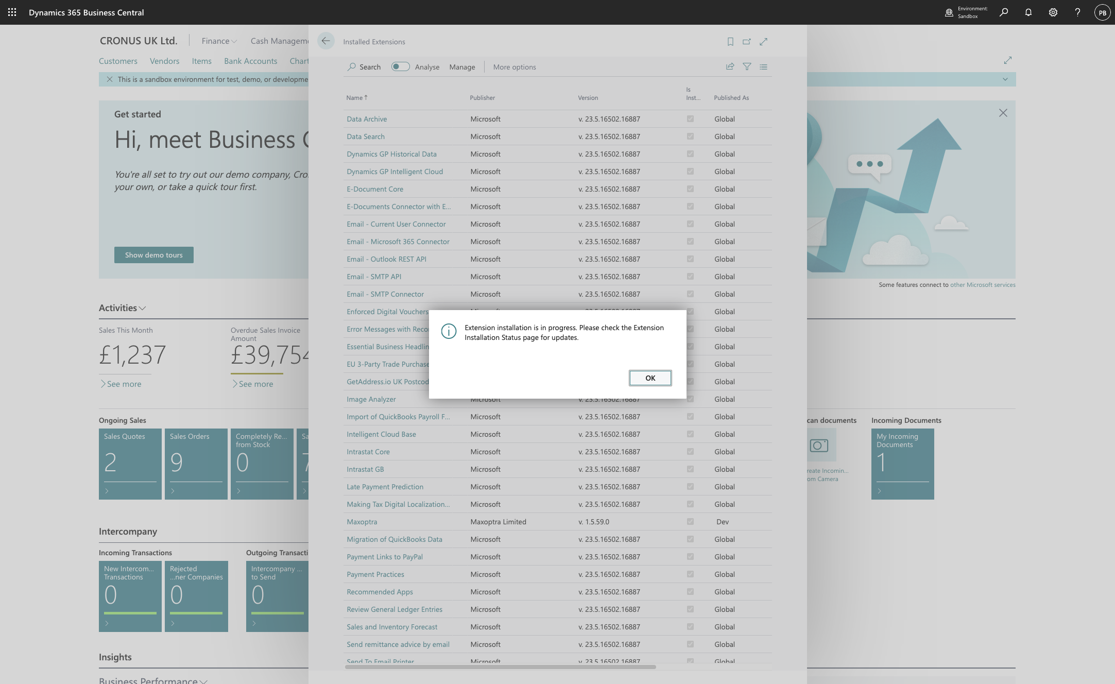Click the Show demo tours button
Viewport: 1115px width, 684px height.
click(x=153, y=255)
